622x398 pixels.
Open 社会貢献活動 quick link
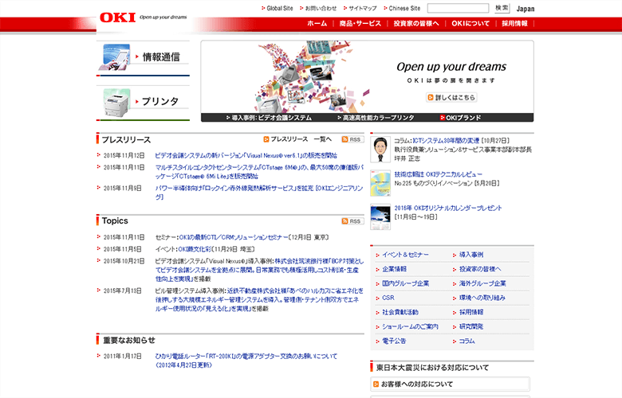coord(400,312)
